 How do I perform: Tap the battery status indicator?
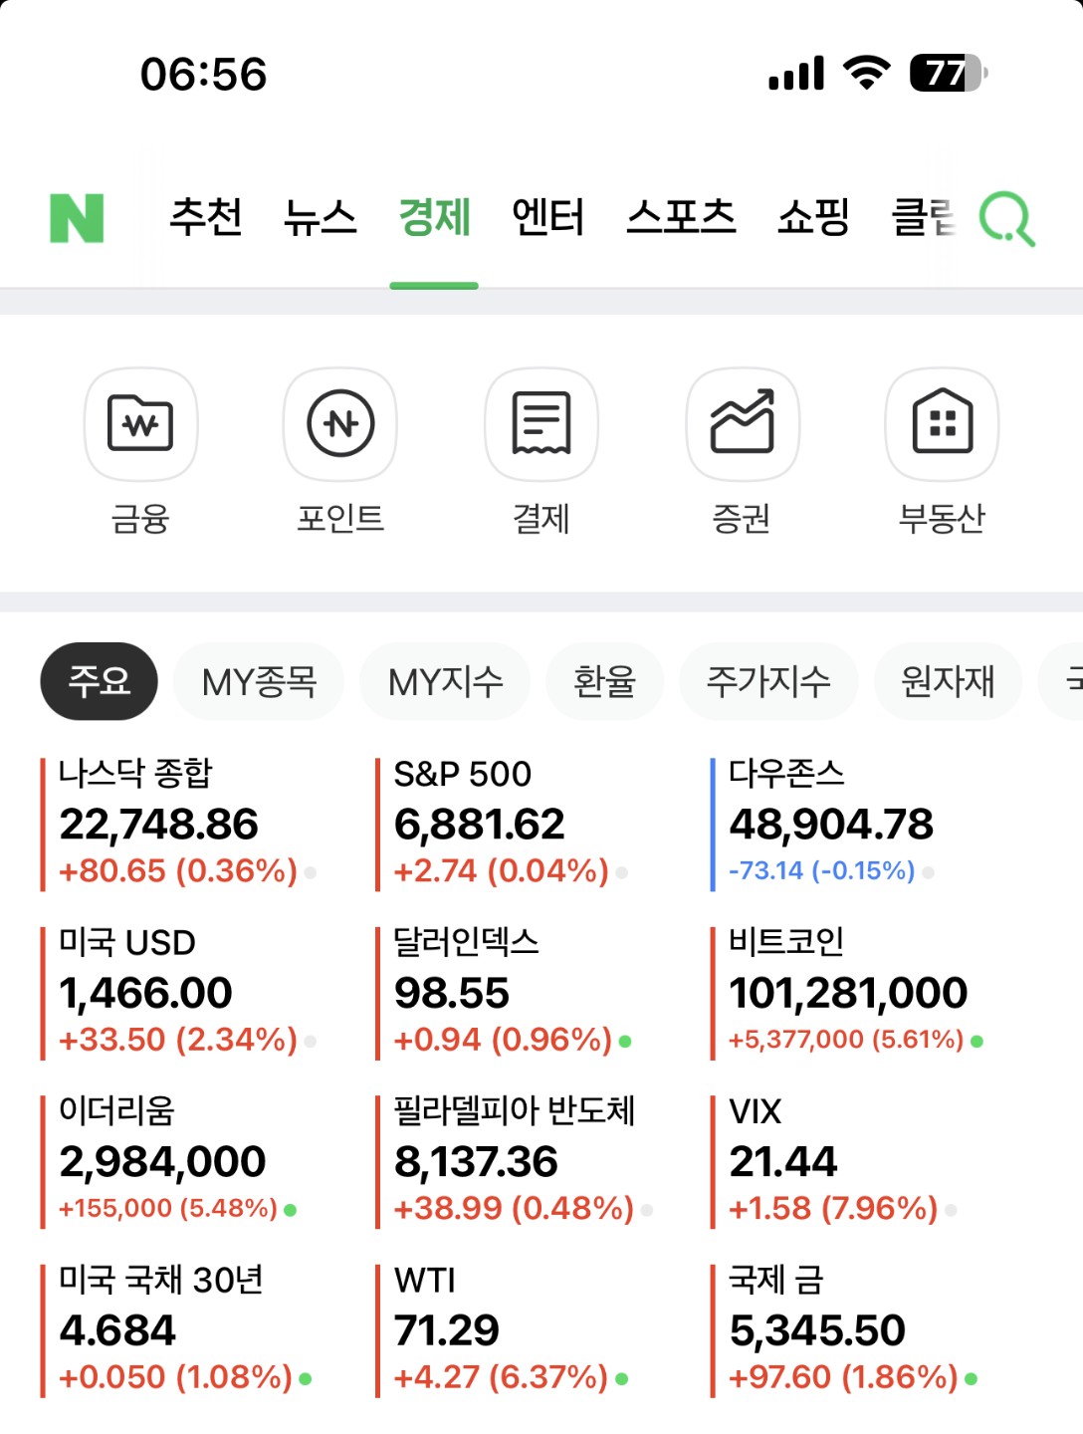pyautogui.click(x=948, y=73)
